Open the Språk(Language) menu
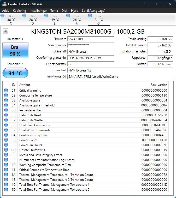This screenshot has height=198, width=176. (93, 11)
